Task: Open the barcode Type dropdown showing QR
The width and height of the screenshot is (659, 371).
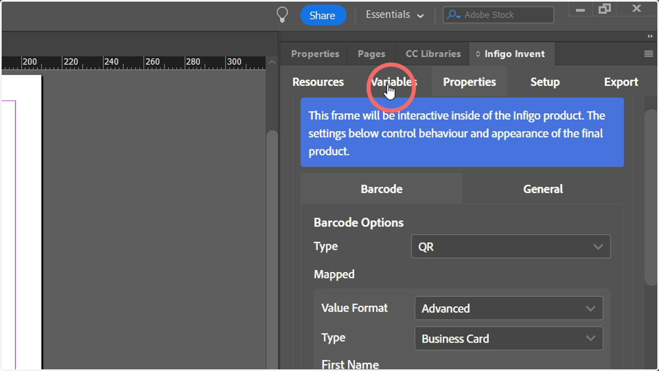Action: tap(511, 247)
